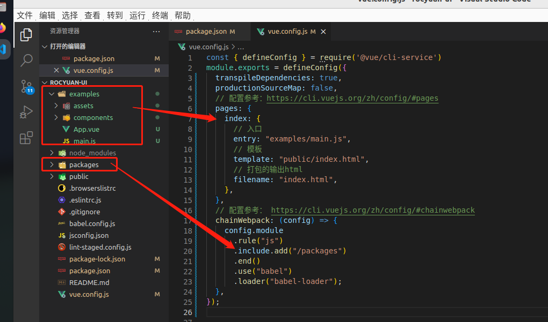Click the npm icon beside package-lock.json
The width and height of the screenshot is (548, 322).
coord(62,259)
